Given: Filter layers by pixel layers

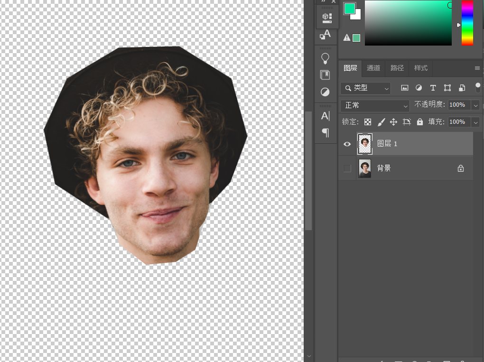Looking at the screenshot, I should 404,88.
